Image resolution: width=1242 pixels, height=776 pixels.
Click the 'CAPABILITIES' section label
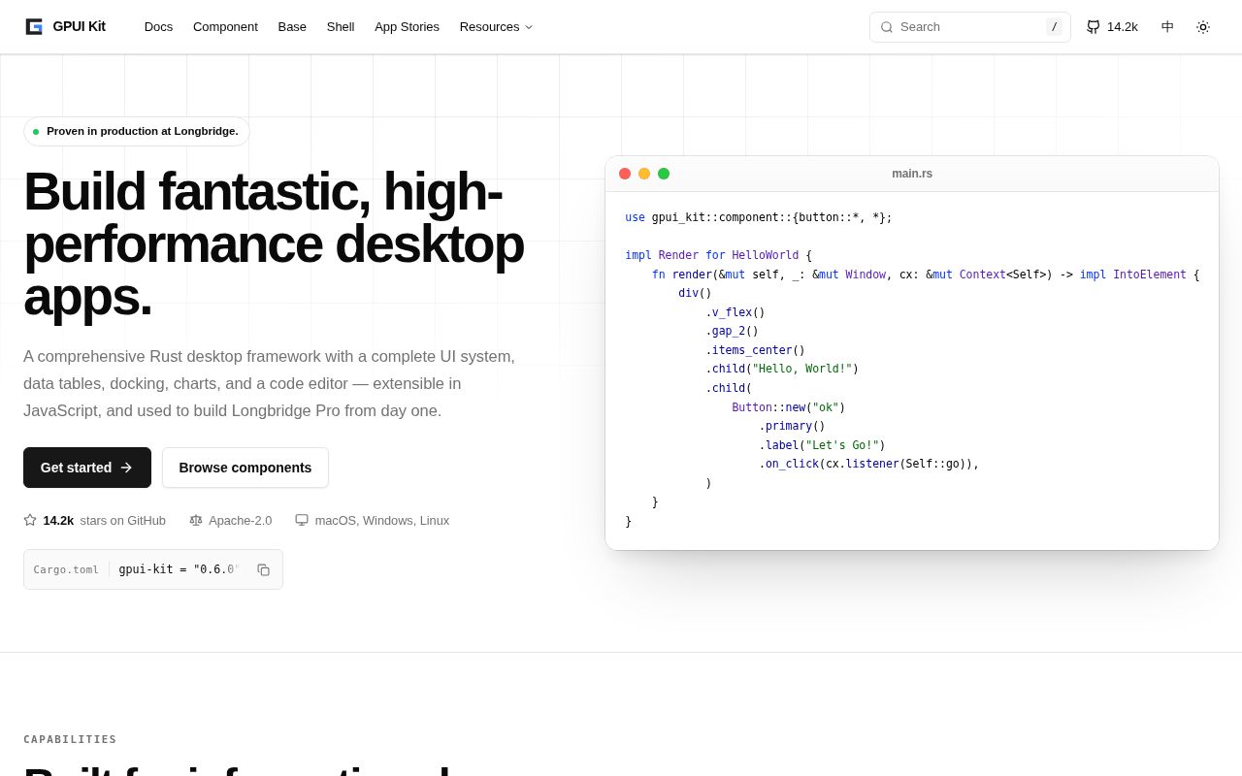point(70,739)
